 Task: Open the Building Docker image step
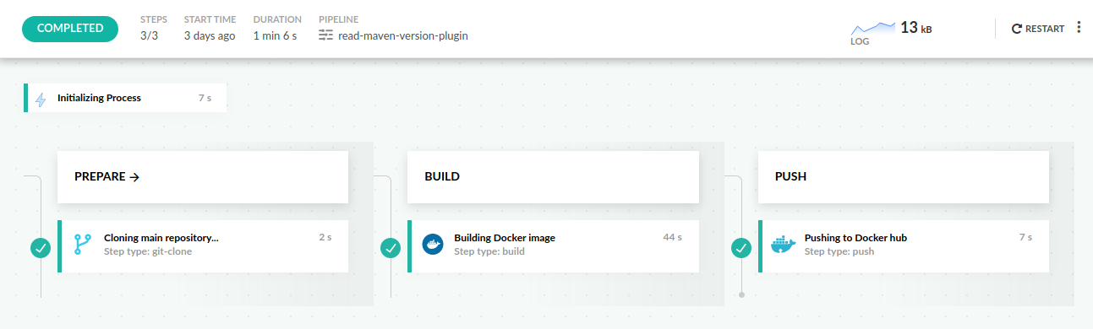[x=553, y=246]
